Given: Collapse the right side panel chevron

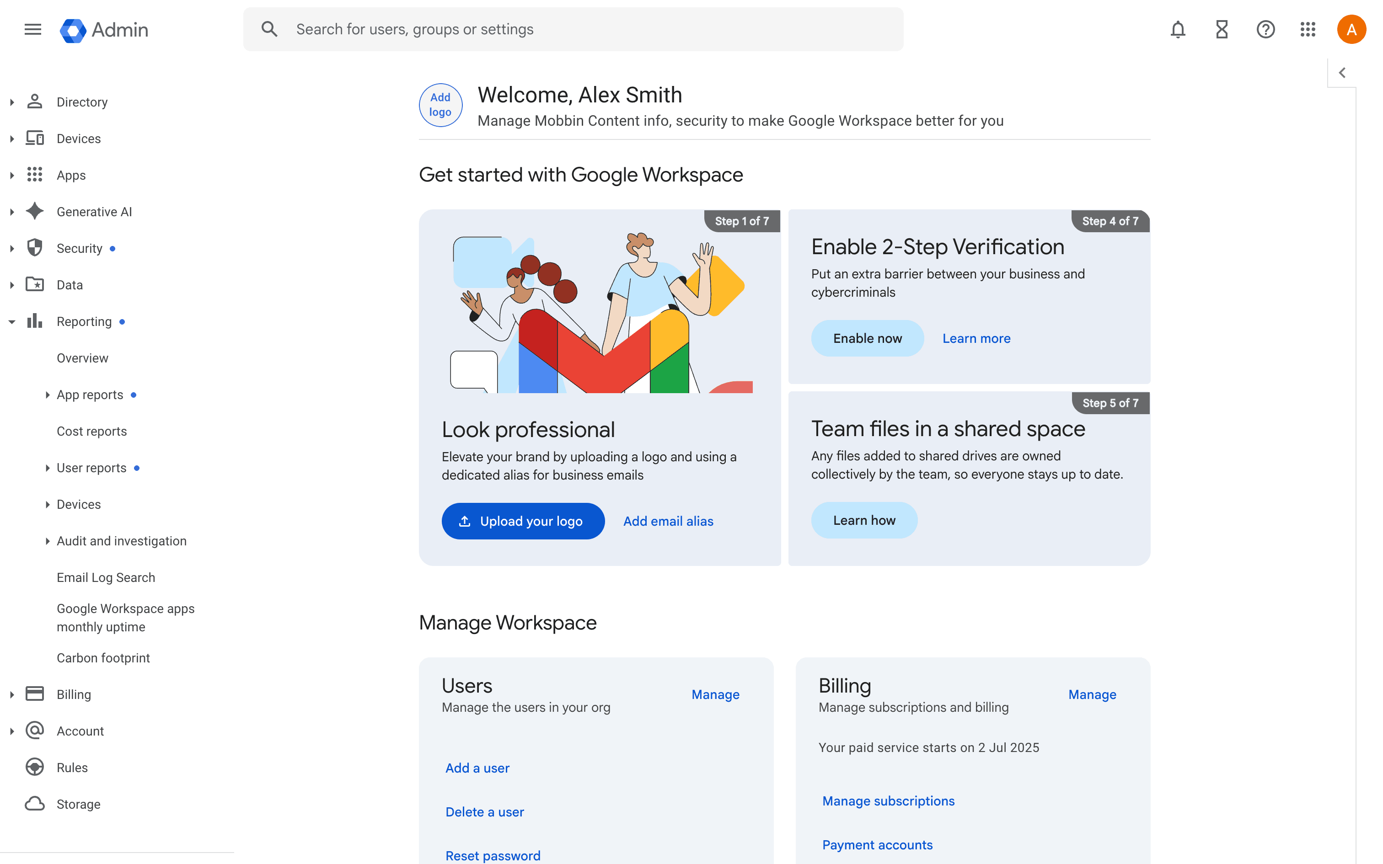Looking at the screenshot, I should tap(1342, 73).
